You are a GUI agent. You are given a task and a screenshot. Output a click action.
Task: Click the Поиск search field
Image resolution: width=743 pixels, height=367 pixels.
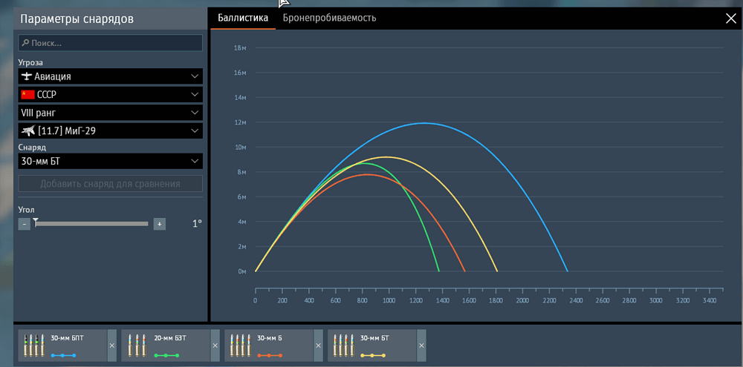point(110,43)
